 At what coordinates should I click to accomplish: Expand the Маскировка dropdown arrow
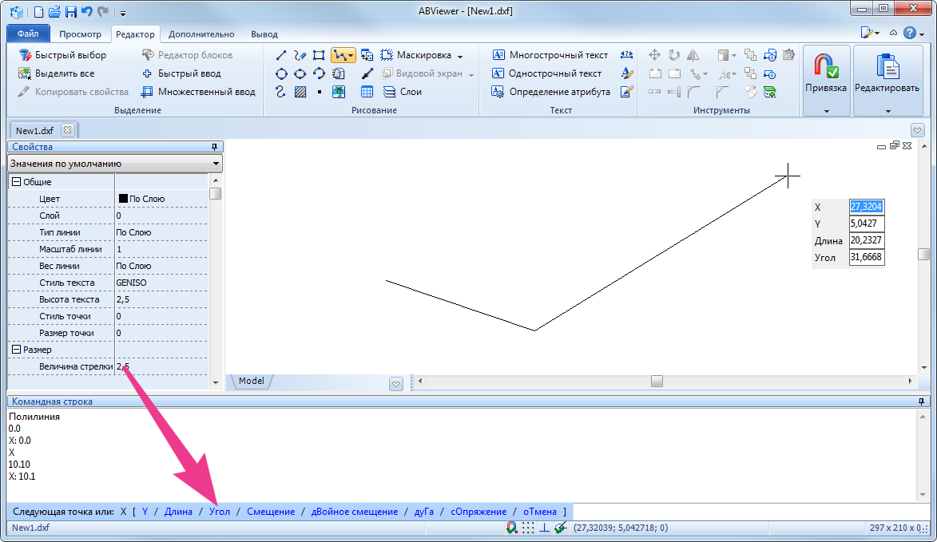point(460,56)
